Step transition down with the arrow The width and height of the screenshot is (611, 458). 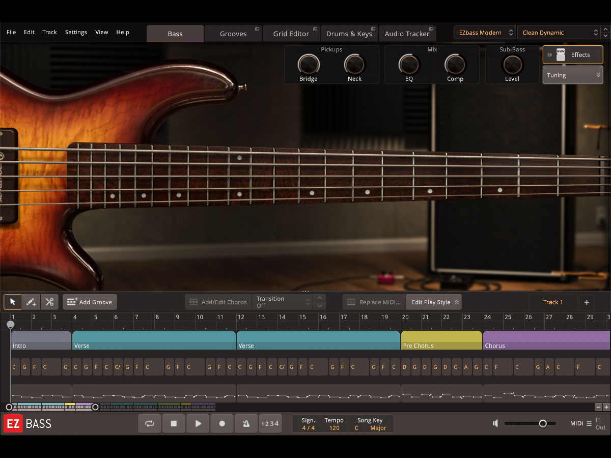click(x=319, y=306)
